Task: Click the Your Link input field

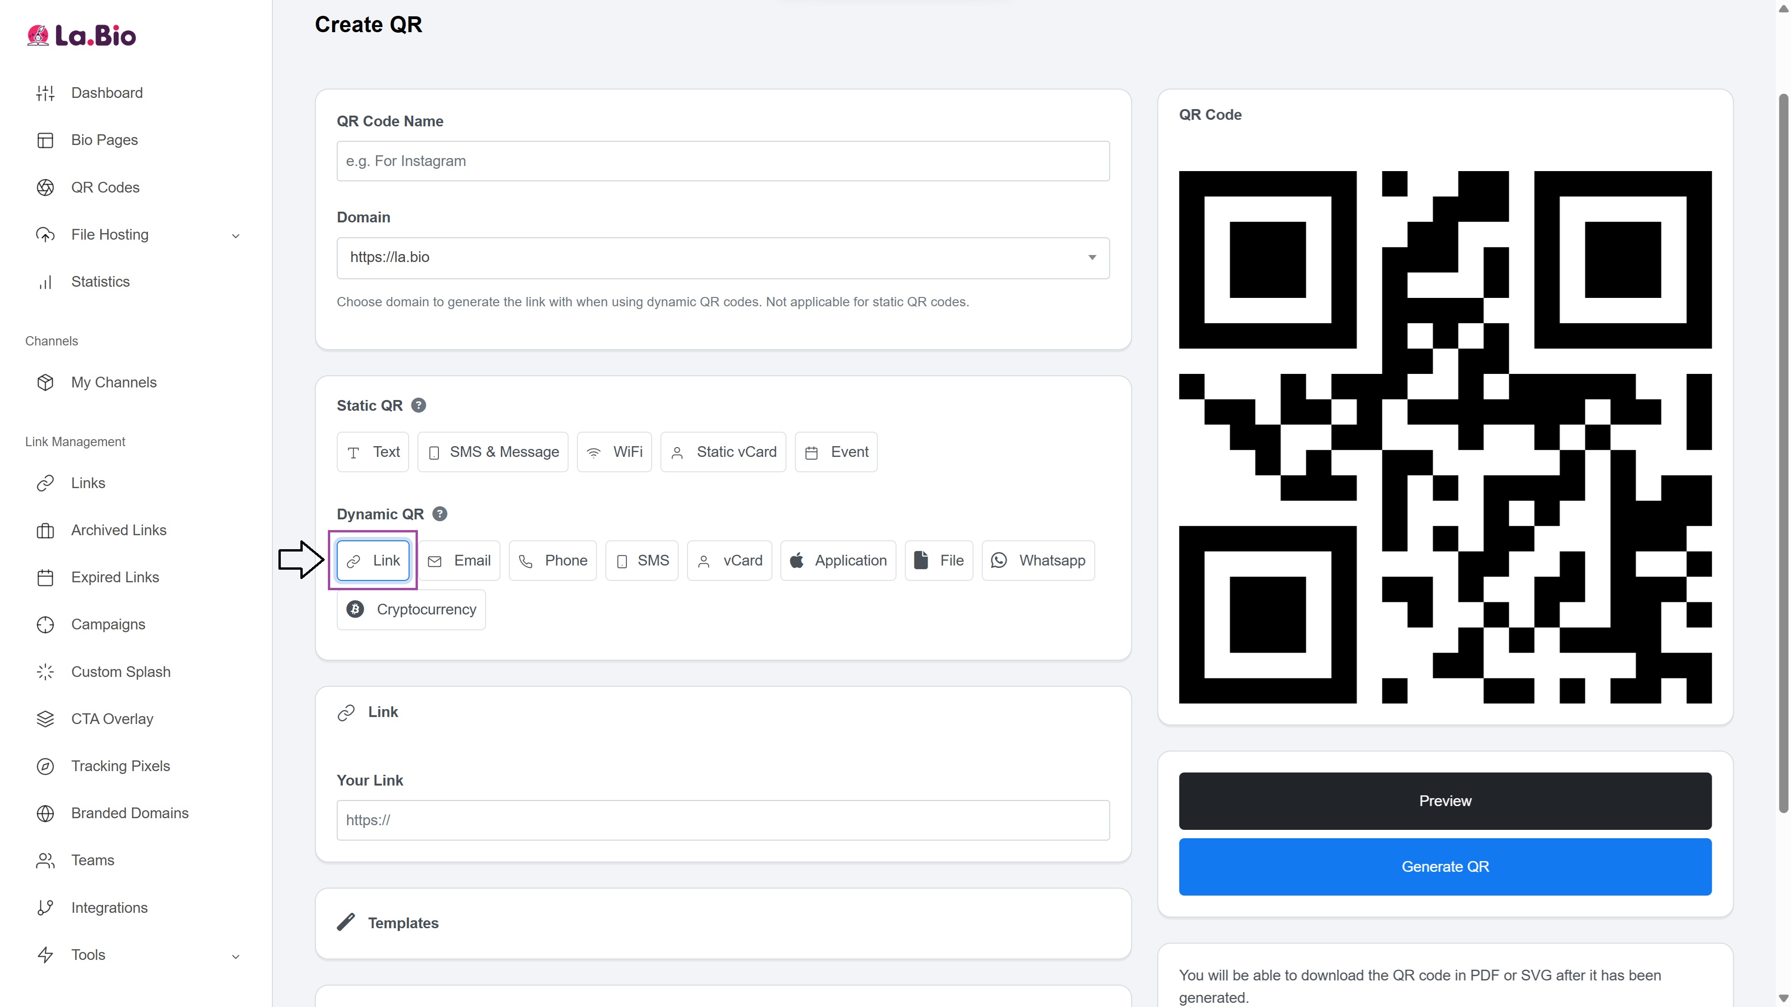Action: click(722, 820)
